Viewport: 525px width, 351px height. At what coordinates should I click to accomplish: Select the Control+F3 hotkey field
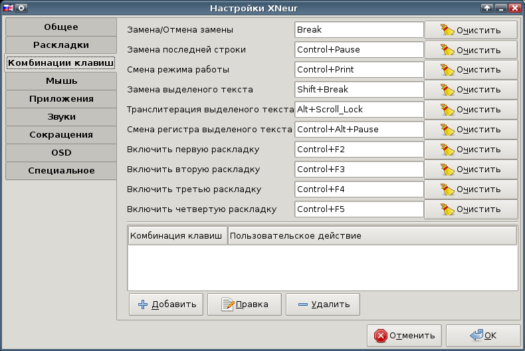click(359, 169)
